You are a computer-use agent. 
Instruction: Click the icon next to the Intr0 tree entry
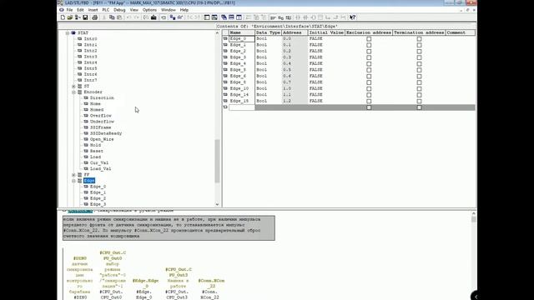(80, 39)
